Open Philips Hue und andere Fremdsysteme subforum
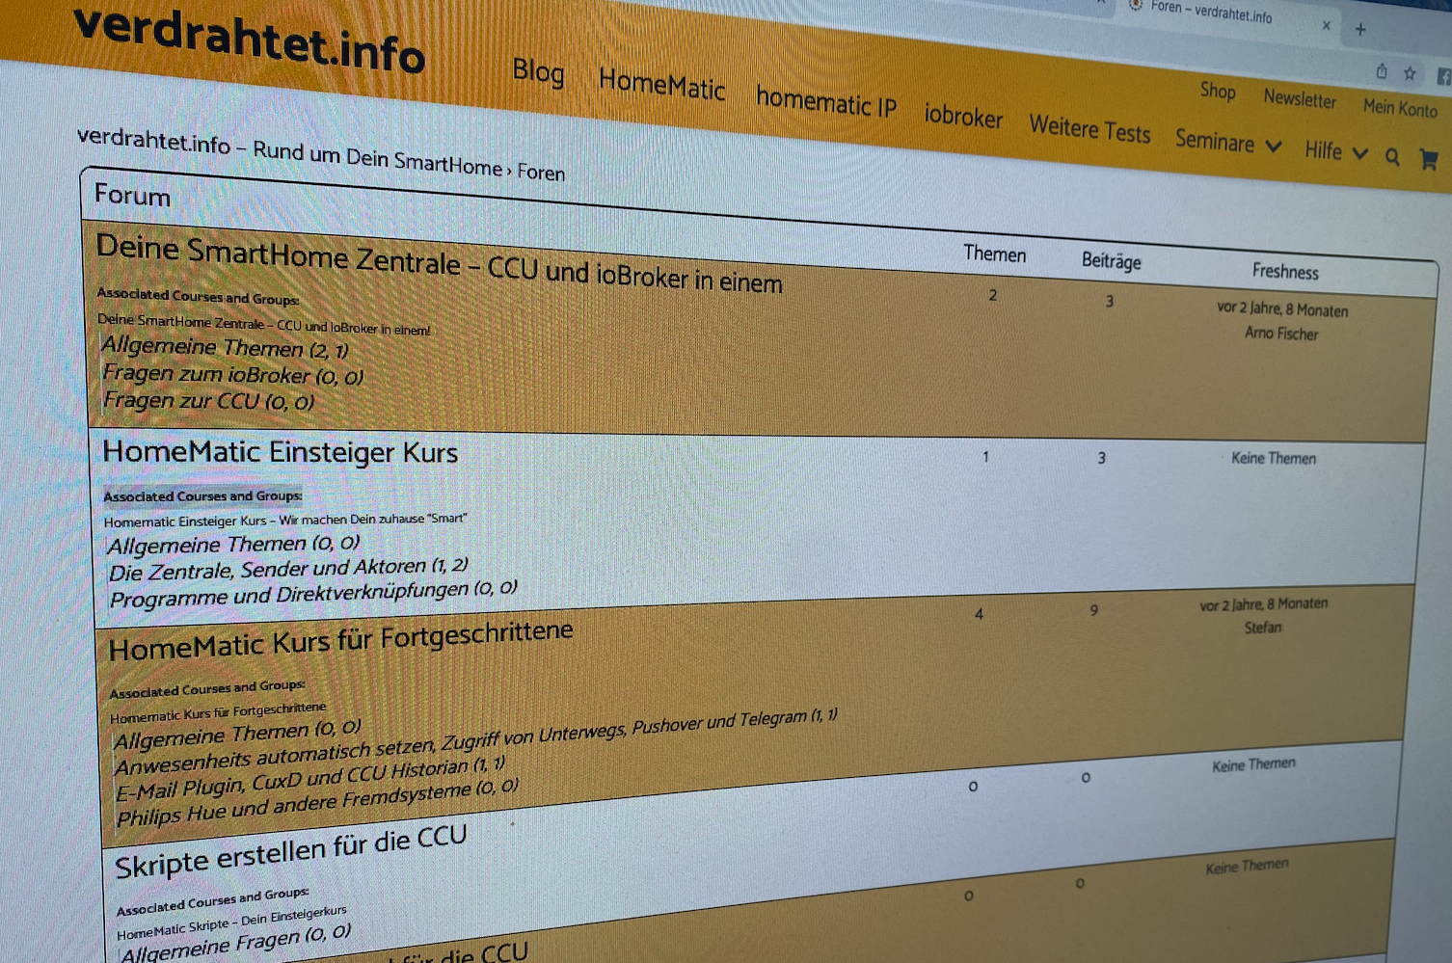This screenshot has width=1452, height=963. (317, 803)
